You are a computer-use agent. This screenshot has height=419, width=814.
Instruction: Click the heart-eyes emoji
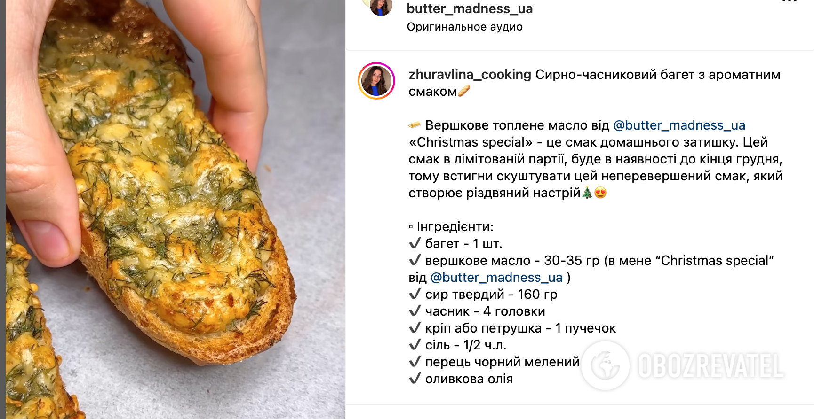coord(600,193)
